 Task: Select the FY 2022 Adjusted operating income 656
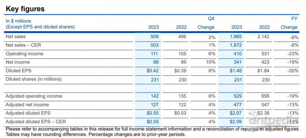click(x=265, y=96)
